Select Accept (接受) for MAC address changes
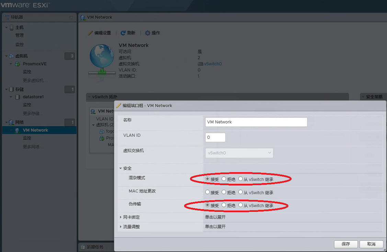 point(207,192)
